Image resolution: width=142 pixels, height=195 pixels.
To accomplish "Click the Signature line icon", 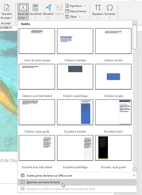I will click(x=67, y=6).
